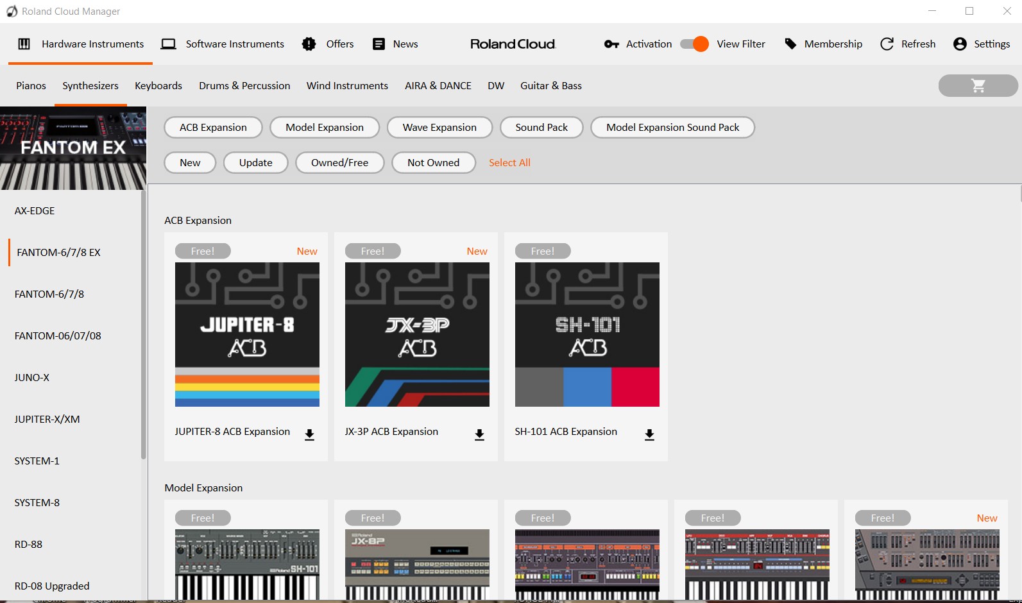Click the FANTOM EX banner image
The height and width of the screenshot is (603, 1022).
click(73, 148)
